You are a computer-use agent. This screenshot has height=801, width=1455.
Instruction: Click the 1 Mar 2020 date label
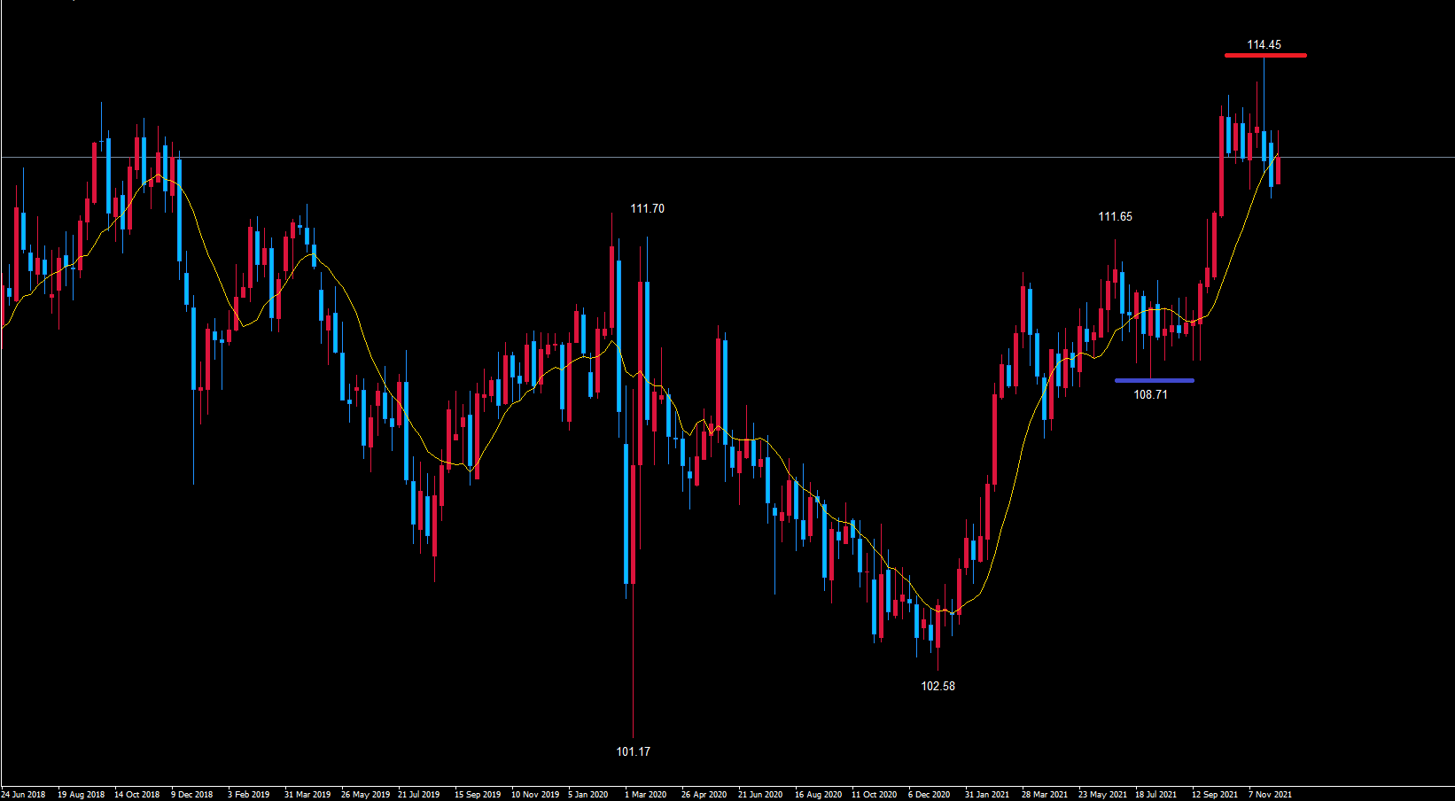click(645, 795)
